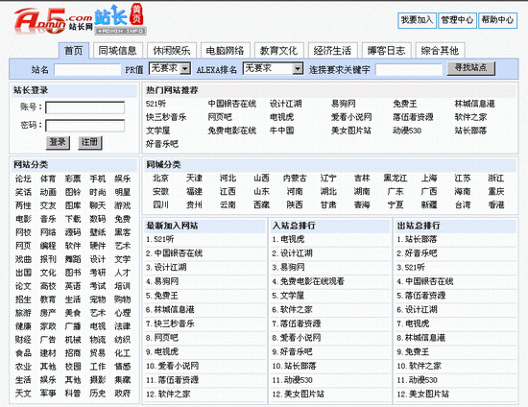The height and width of the screenshot is (407, 528).
Task: Open 5. 落伍者资源 in 出站总排行
Action: point(421,296)
